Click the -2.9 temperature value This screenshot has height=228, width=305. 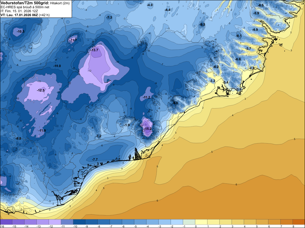(252, 68)
